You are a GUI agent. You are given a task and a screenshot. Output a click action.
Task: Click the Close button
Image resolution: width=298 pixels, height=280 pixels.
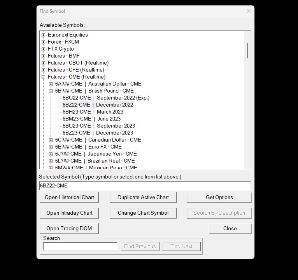(x=230, y=229)
